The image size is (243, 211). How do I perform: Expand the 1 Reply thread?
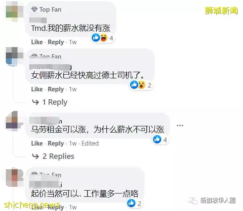[x=55, y=102]
